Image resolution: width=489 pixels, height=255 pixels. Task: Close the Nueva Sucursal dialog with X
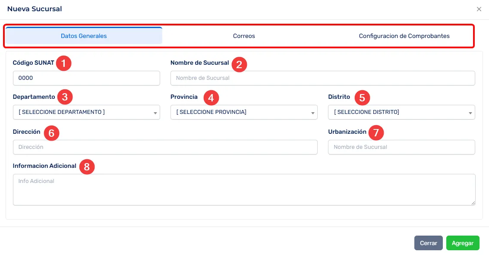click(479, 9)
